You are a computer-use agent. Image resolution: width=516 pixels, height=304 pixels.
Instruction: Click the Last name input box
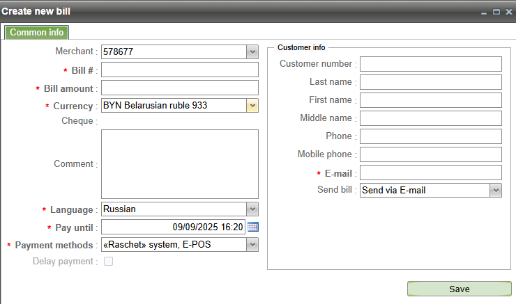(430, 82)
